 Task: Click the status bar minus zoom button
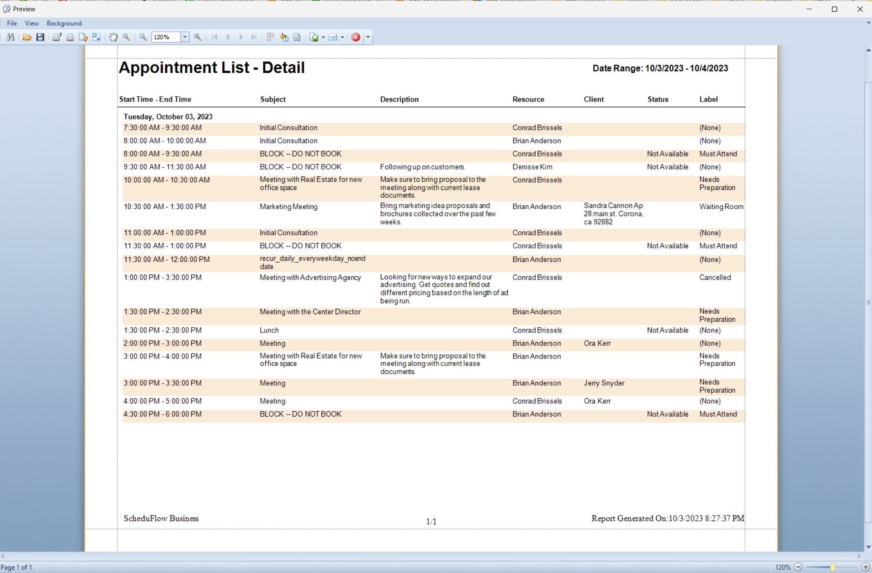coord(798,567)
